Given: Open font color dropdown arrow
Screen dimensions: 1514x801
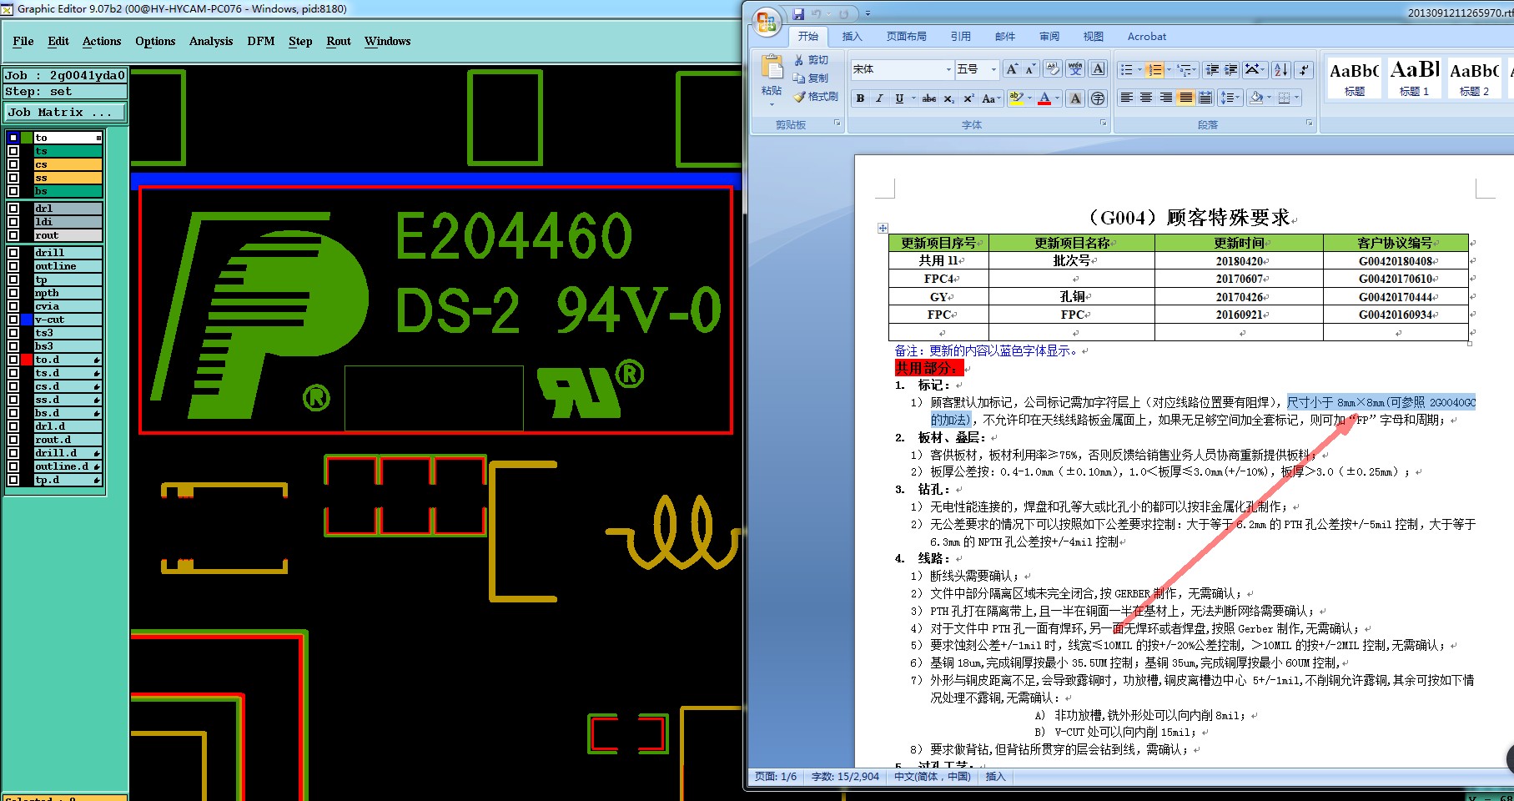Looking at the screenshot, I should point(1058,98).
